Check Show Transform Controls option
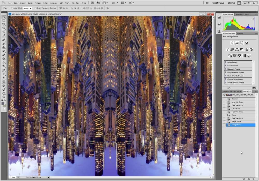259x181 pixels. pyautogui.click(x=35, y=8)
